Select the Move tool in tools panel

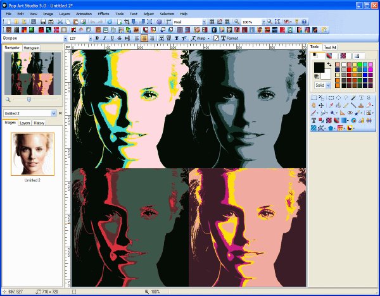pos(321,105)
